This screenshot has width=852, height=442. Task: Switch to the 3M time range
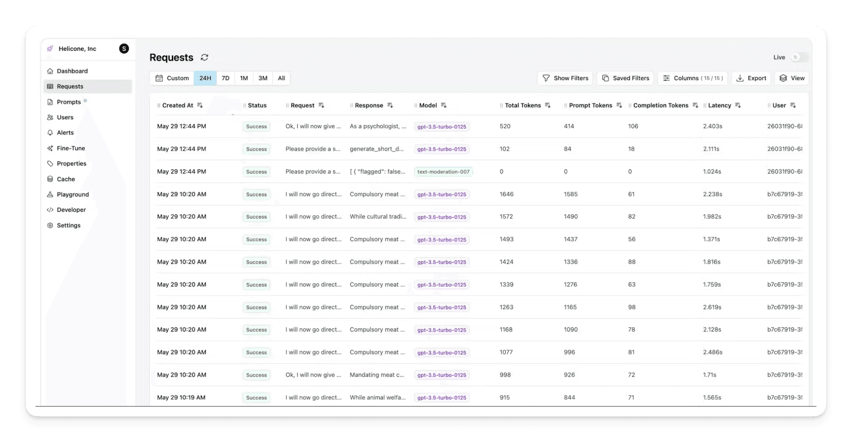(262, 78)
